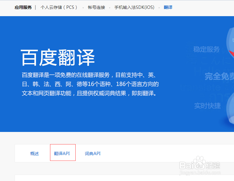The height and width of the screenshot is (181, 234).
Task: Open 帐号连接 navigation link
Action: tap(96, 7)
